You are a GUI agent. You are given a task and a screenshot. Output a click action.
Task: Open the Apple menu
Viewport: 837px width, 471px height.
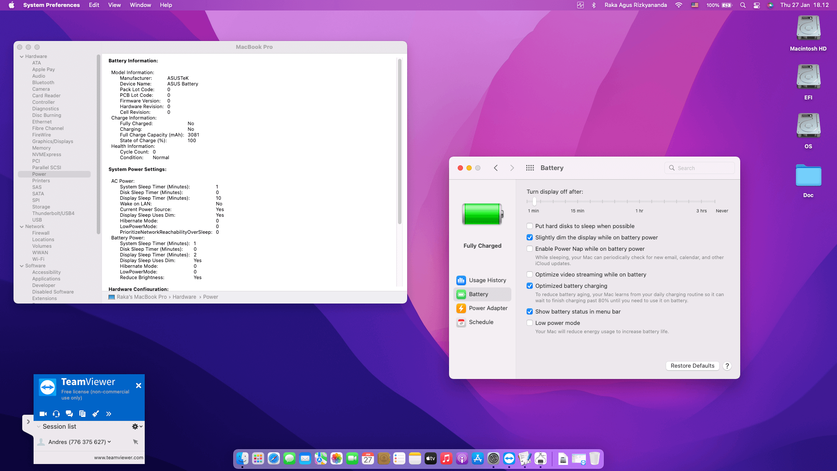(11, 5)
